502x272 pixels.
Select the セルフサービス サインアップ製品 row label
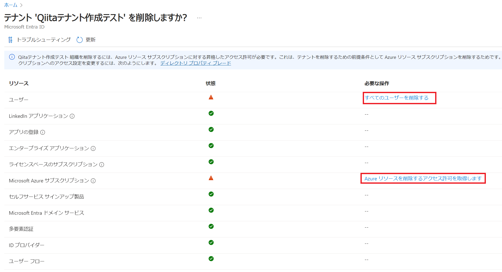tap(46, 197)
